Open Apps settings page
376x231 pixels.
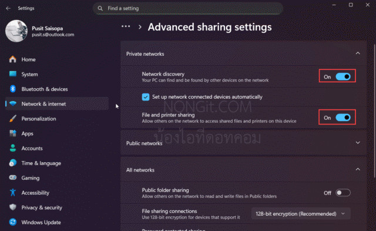point(57,133)
